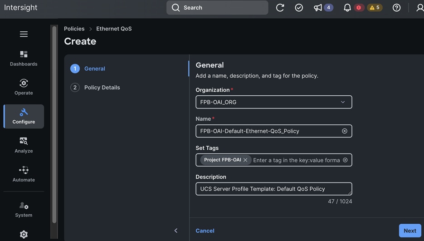
Task: Collapse the steps panel with left chevron
Action: point(176,231)
